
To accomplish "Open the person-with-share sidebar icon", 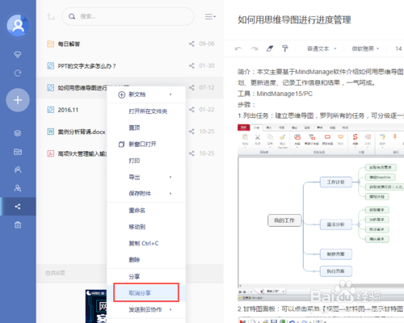I will tap(18, 188).
